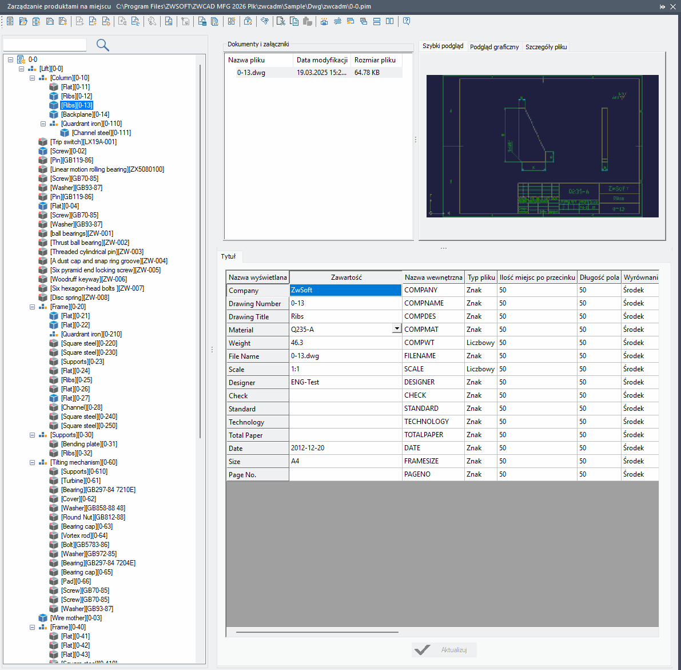Open the Material dropdown arrow for Q235-A
This screenshot has width=681, height=670.
tap(396, 329)
